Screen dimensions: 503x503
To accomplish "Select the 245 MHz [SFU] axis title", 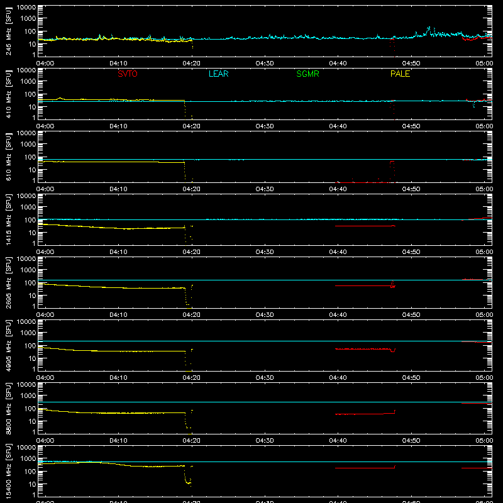I will (x=8, y=31).
